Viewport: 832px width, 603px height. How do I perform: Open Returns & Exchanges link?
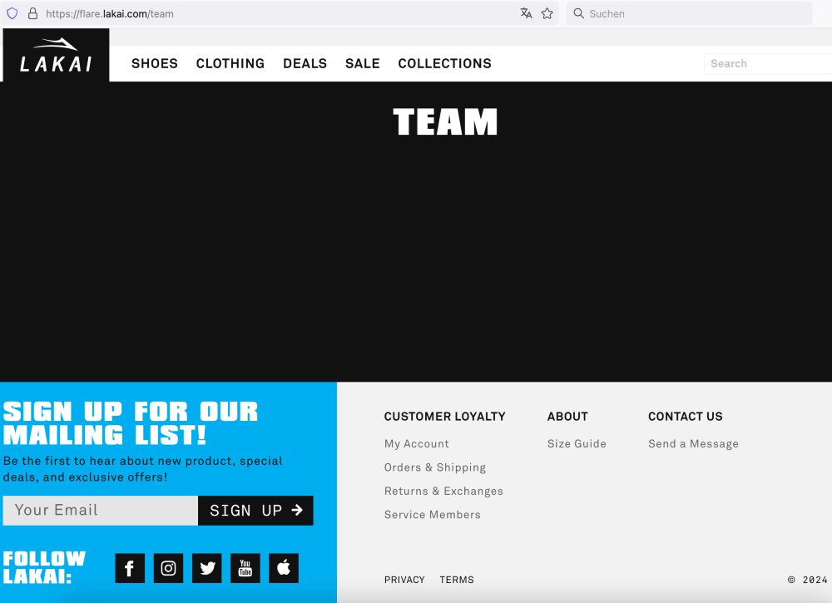pos(443,492)
